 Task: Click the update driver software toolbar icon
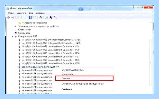point(46,18)
